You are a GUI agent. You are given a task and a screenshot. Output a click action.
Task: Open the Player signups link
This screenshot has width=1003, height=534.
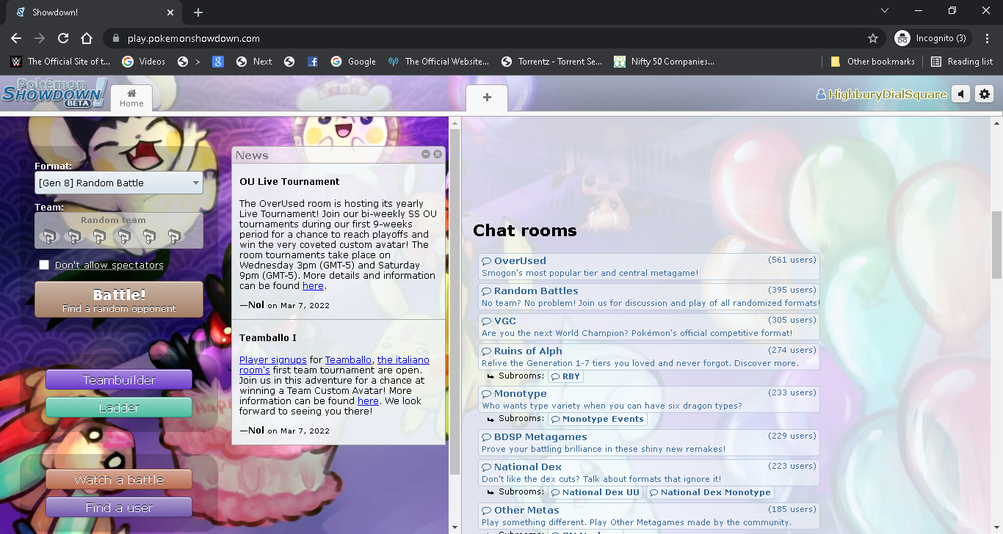click(x=273, y=359)
